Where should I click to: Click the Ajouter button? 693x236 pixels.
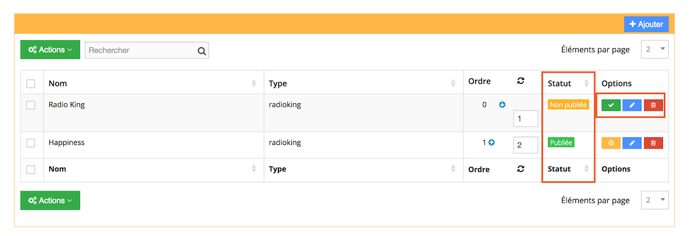point(646,24)
